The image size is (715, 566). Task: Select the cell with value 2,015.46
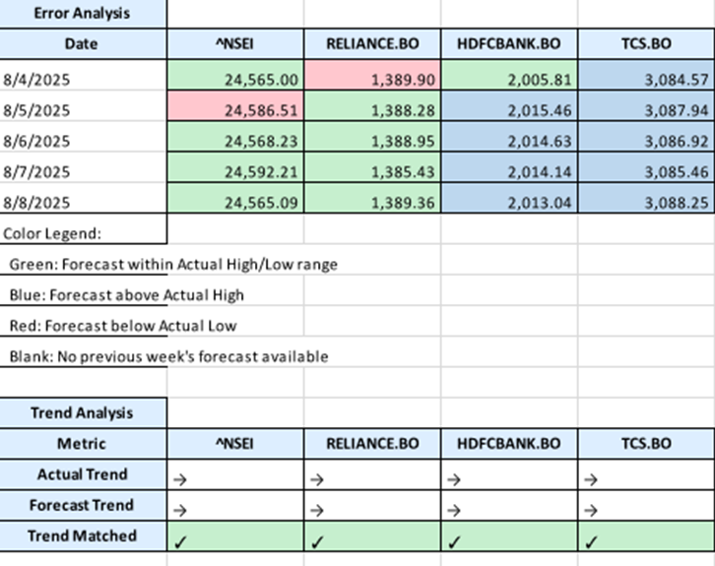click(x=509, y=105)
